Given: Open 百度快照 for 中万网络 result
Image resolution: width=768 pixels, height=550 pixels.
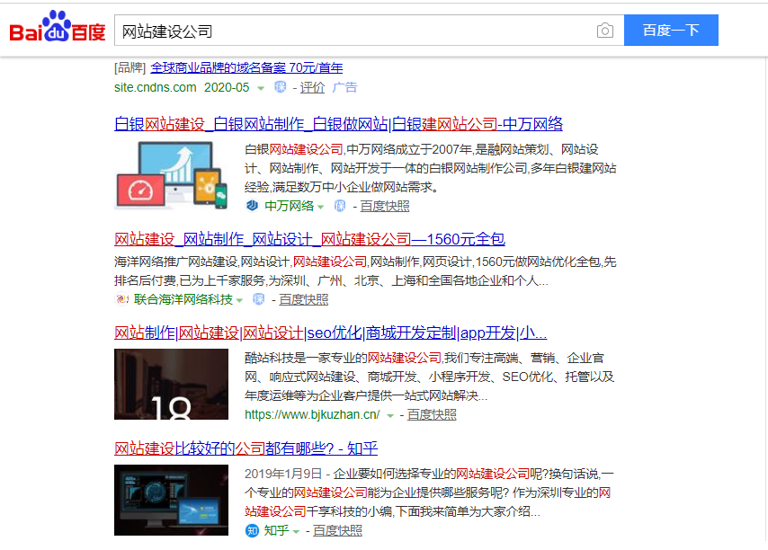Looking at the screenshot, I should 385,207.
